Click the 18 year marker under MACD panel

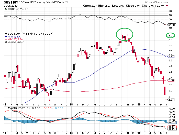coord(71,133)
